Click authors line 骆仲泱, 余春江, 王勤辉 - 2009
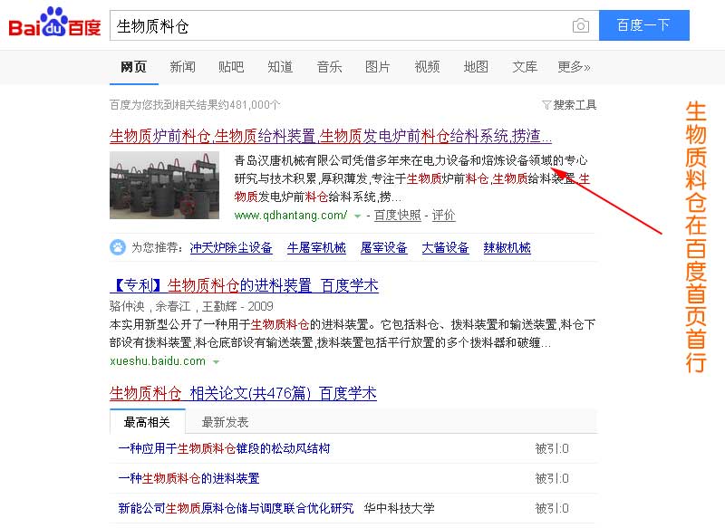Viewport: 725px width, 528px height. pyautogui.click(x=191, y=307)
